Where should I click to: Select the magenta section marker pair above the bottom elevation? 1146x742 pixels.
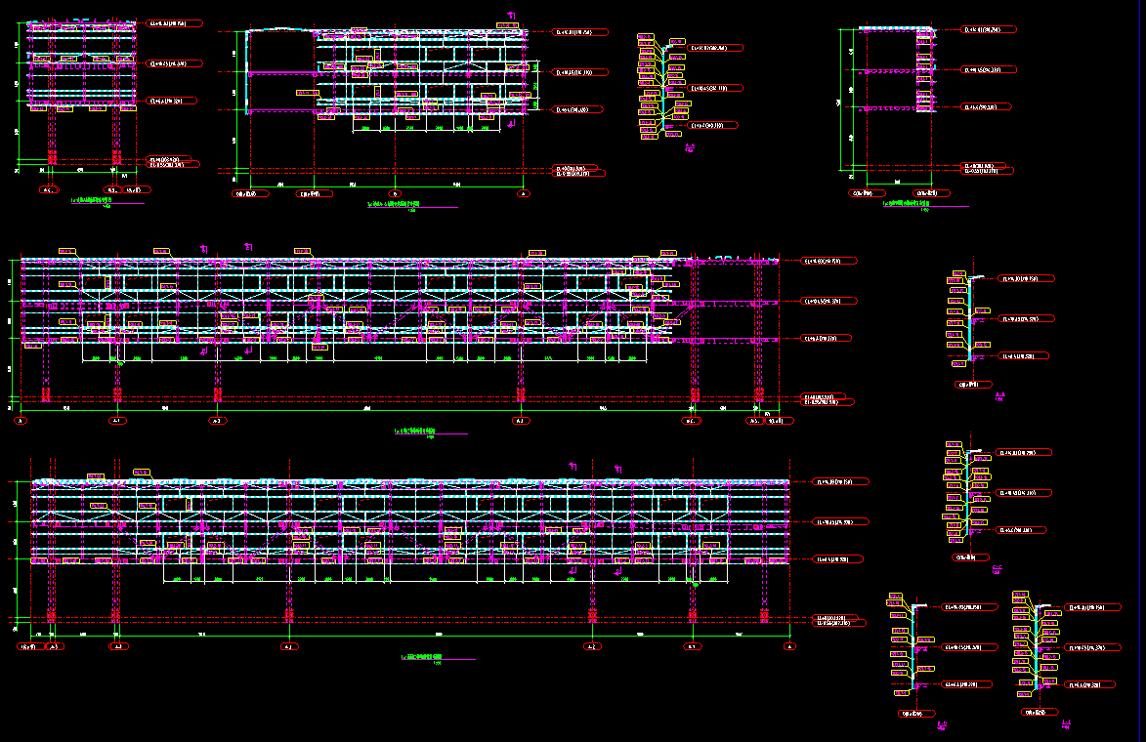(596, 468)
